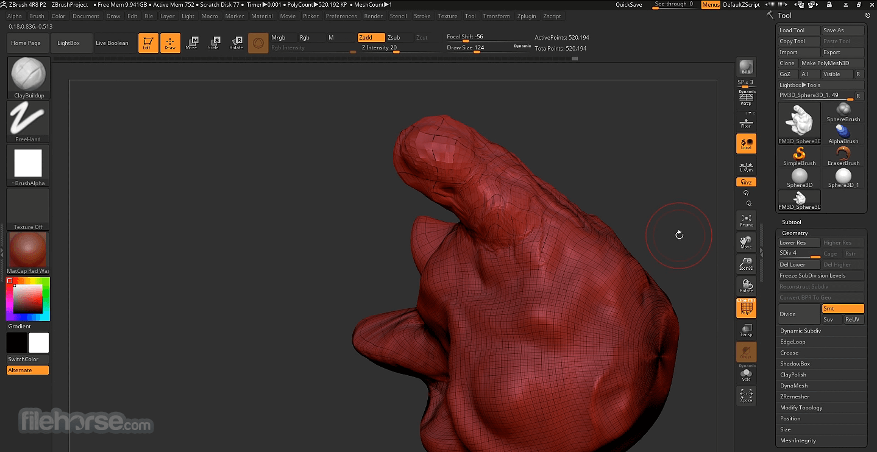This screenshot has width=877, height=452.
Task: Toggle the Persp perspective view
Action: (x=746, y=99)
